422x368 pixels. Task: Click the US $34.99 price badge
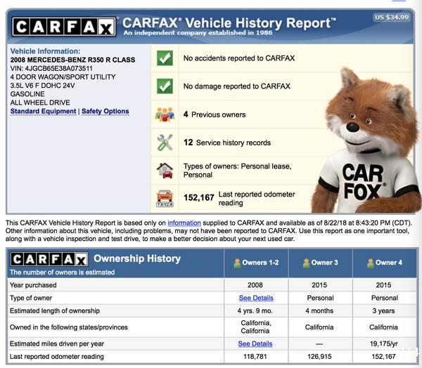coord(392,18)
